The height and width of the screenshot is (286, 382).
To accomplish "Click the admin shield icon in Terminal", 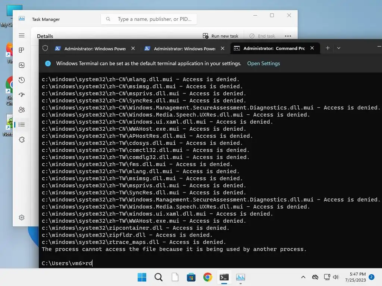I will pyautogui.click(x=45, y=48).
